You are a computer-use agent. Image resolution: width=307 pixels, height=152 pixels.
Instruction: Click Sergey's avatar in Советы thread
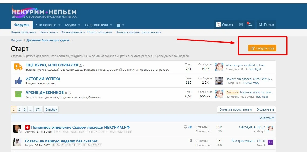(17, 142)
